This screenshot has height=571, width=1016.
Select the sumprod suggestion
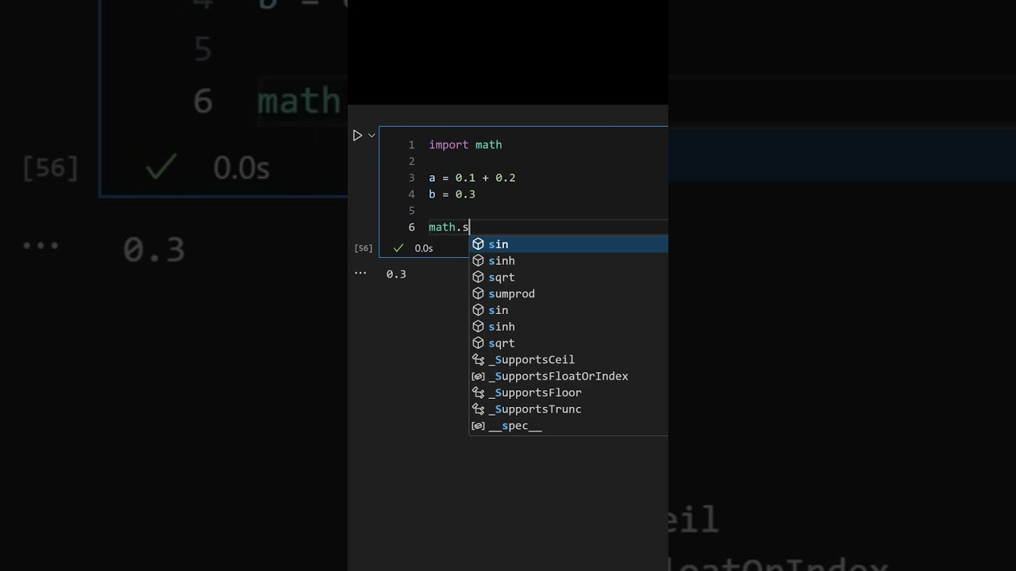tap(569, 293)
